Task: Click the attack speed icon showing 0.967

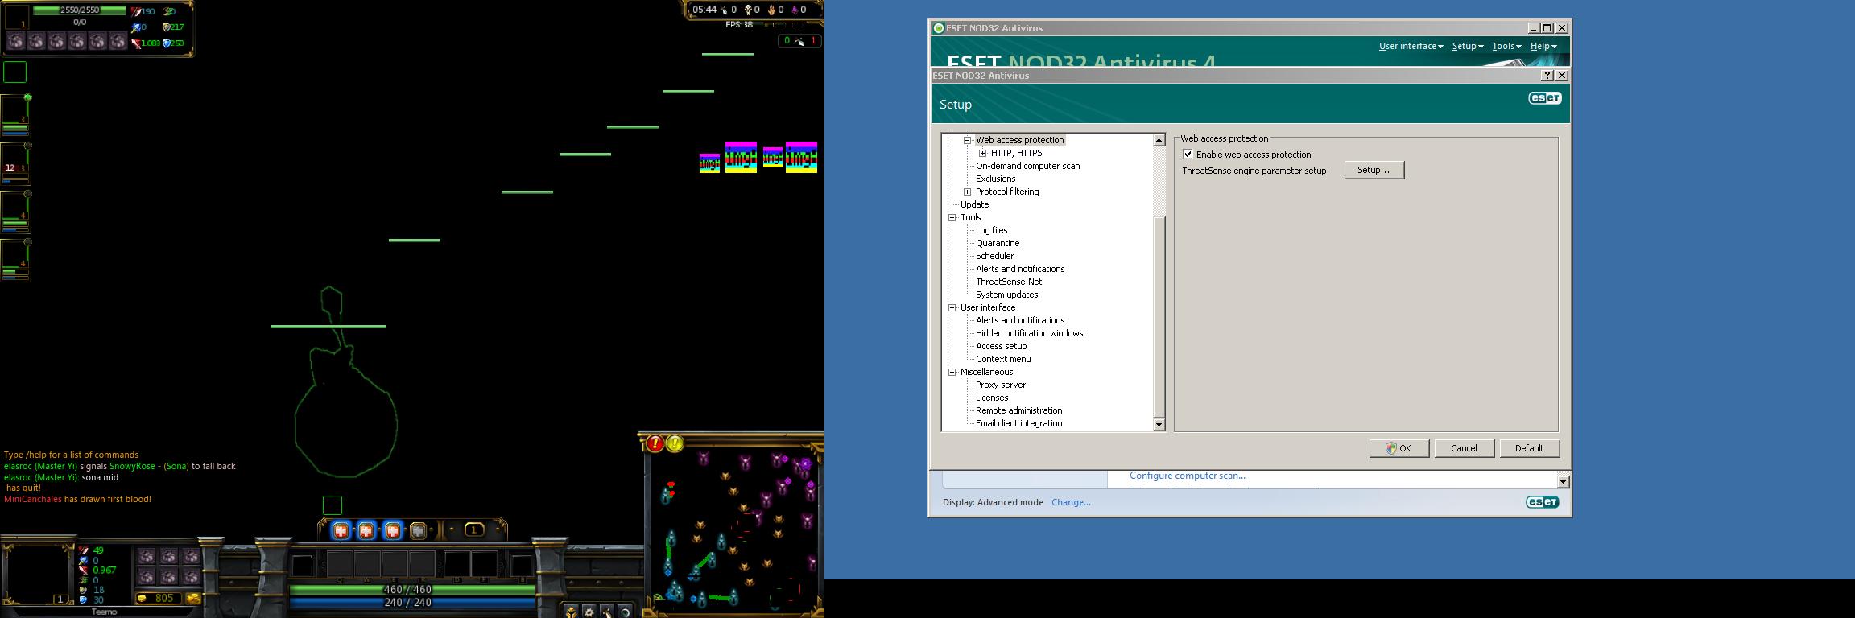Action: [x=83, y=571]
